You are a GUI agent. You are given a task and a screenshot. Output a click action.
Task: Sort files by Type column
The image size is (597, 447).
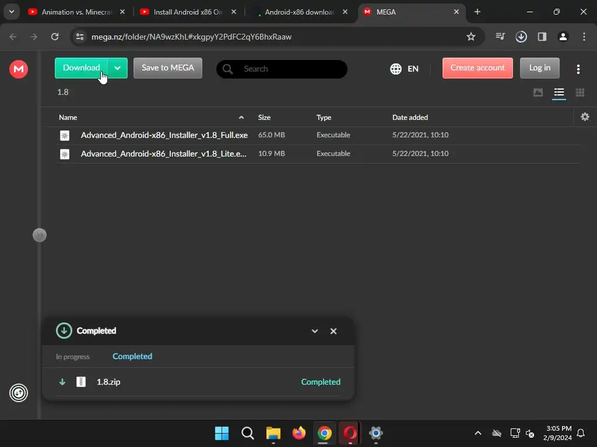tap(324, 118)
